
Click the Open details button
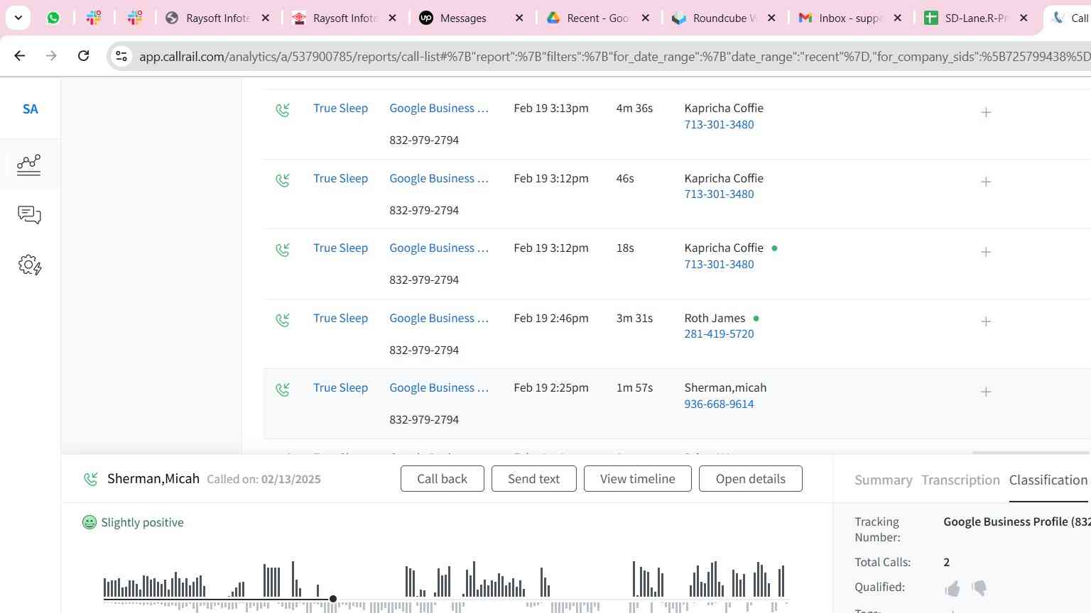click(x=751, y=479)
